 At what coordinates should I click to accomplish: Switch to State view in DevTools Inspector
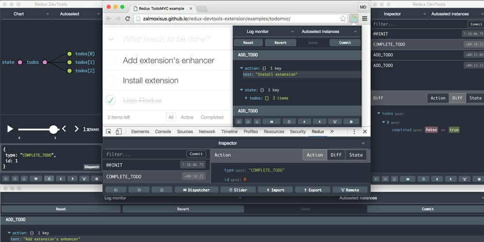(356, 155)
